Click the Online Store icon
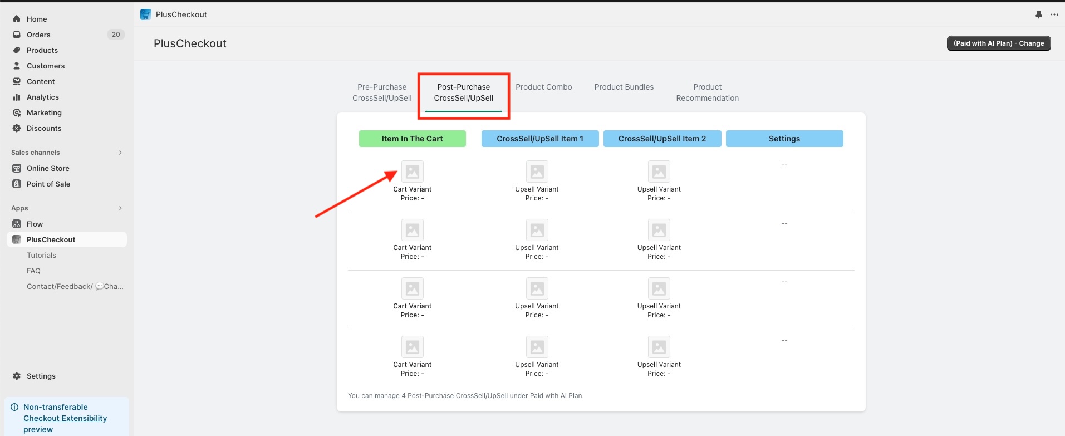 click(17, 168)
